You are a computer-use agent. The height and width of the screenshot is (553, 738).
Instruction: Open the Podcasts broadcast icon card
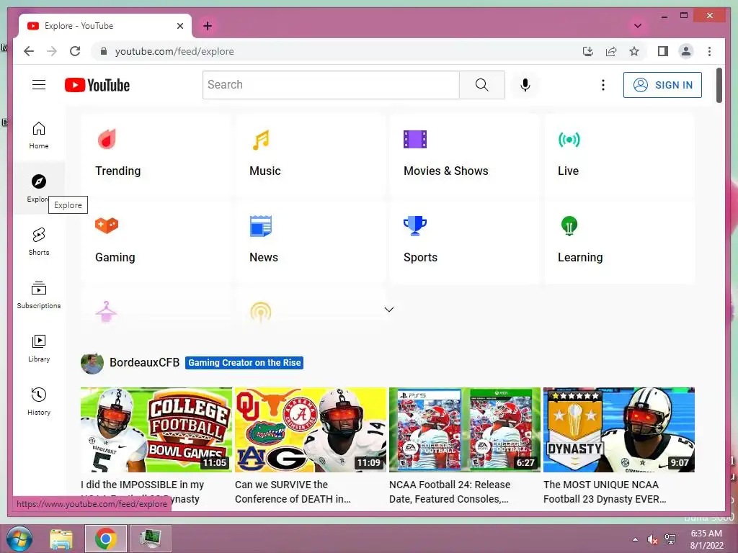click(x=261, y=312)
